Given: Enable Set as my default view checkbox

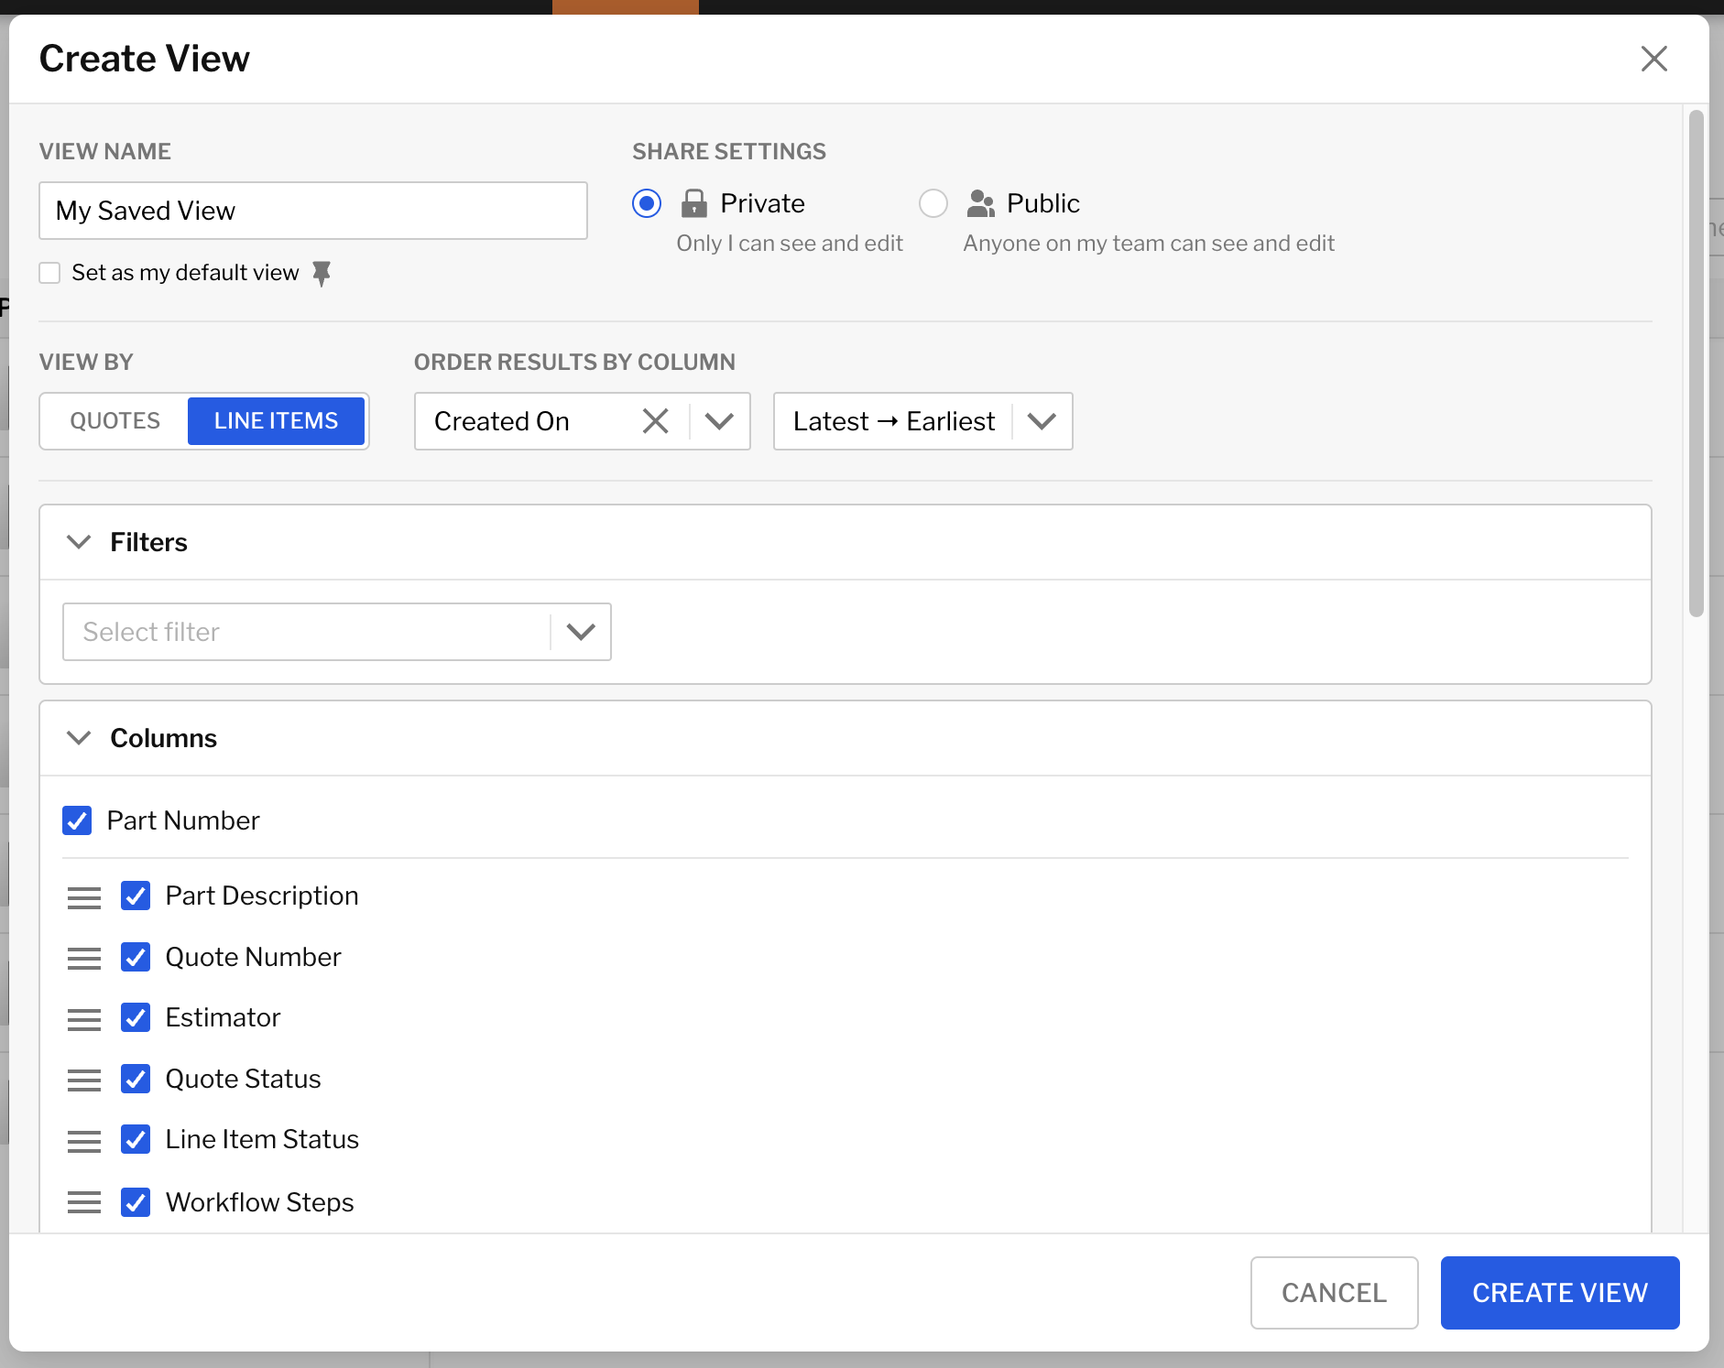Looking at the screenshot, I should pyautogui.click(x=50, y=273).
